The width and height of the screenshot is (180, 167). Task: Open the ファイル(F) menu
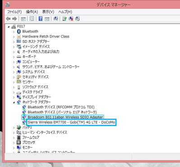click(x=14, y=12)
